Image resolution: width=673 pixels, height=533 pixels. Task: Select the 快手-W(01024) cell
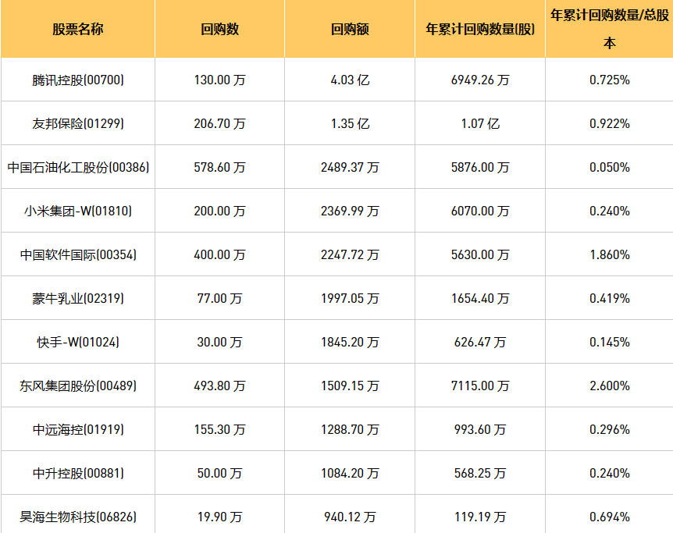(x=78, y=343)
